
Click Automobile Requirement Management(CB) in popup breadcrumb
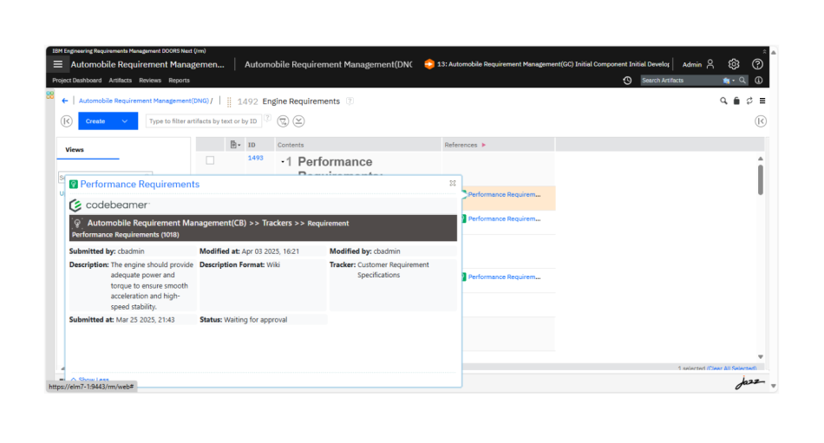click(167, 224)
